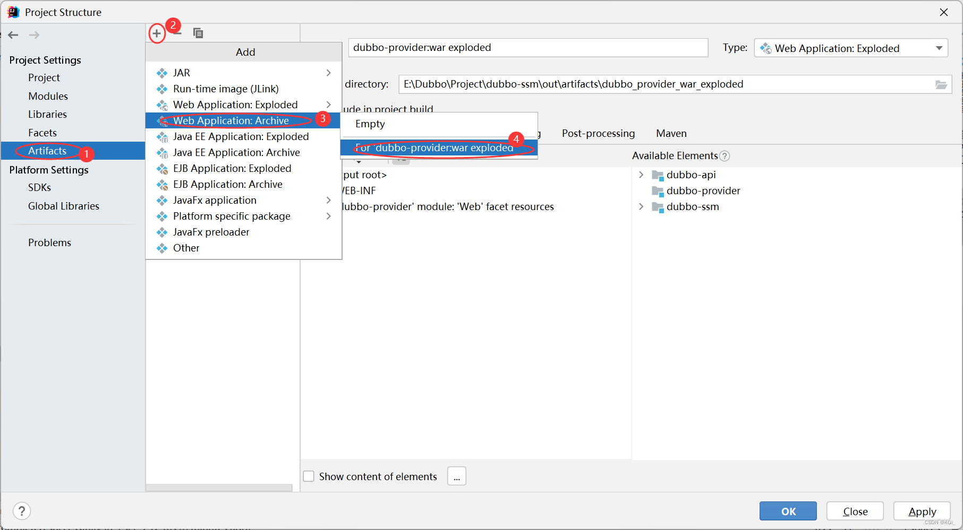Viewport: 963px width, 530px height.
Task: Switch to the Post-processing tab
Action: click(598, 133)
